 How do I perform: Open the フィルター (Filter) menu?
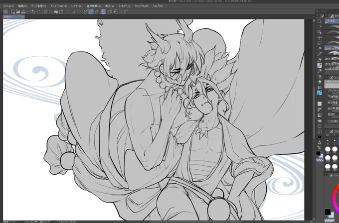(124, 6)
